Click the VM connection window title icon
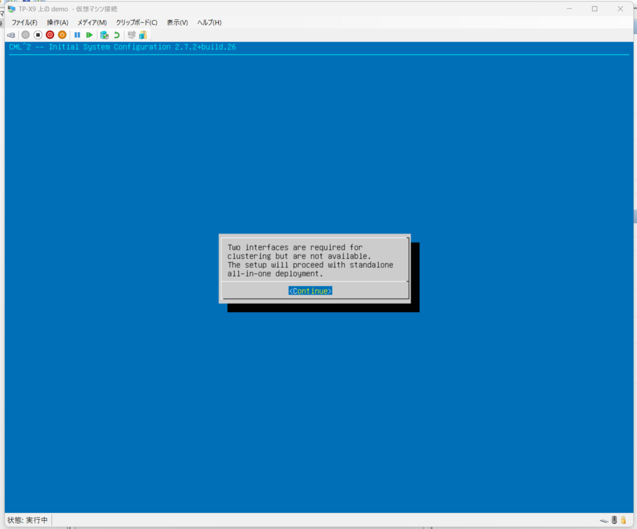The width and height of the screenshot is (637, 529). (x=11, y=9)
